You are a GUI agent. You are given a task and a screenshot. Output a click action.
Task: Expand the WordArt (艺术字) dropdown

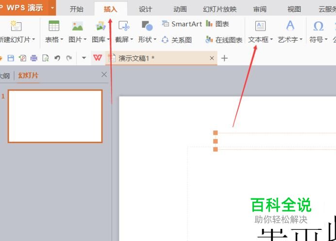click(301, 39)
